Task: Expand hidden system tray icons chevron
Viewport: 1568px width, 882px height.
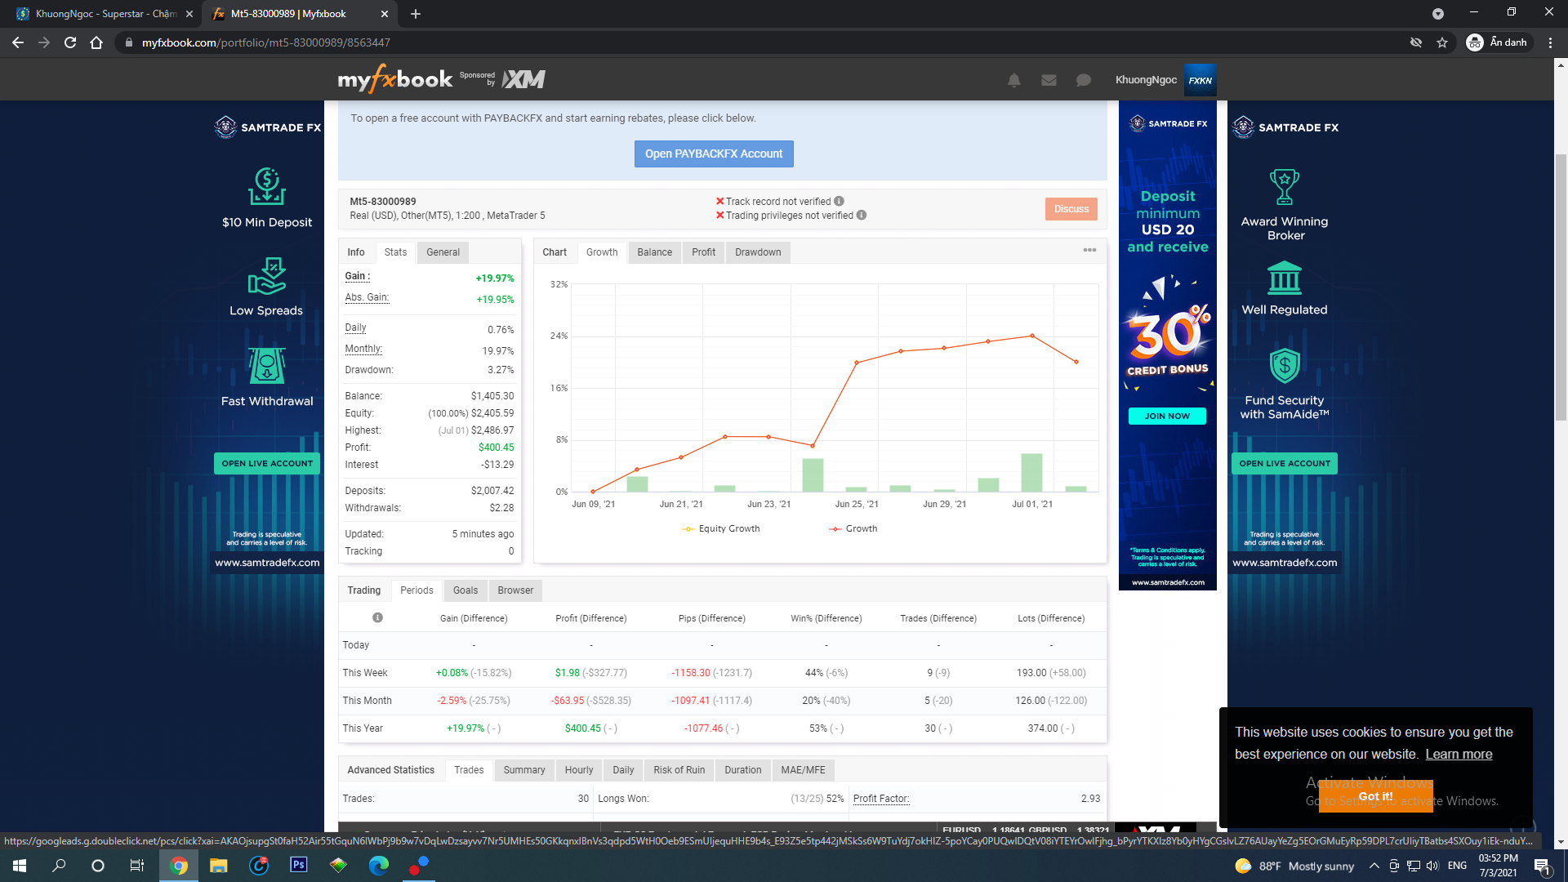Action: (x=1374, y=866)
